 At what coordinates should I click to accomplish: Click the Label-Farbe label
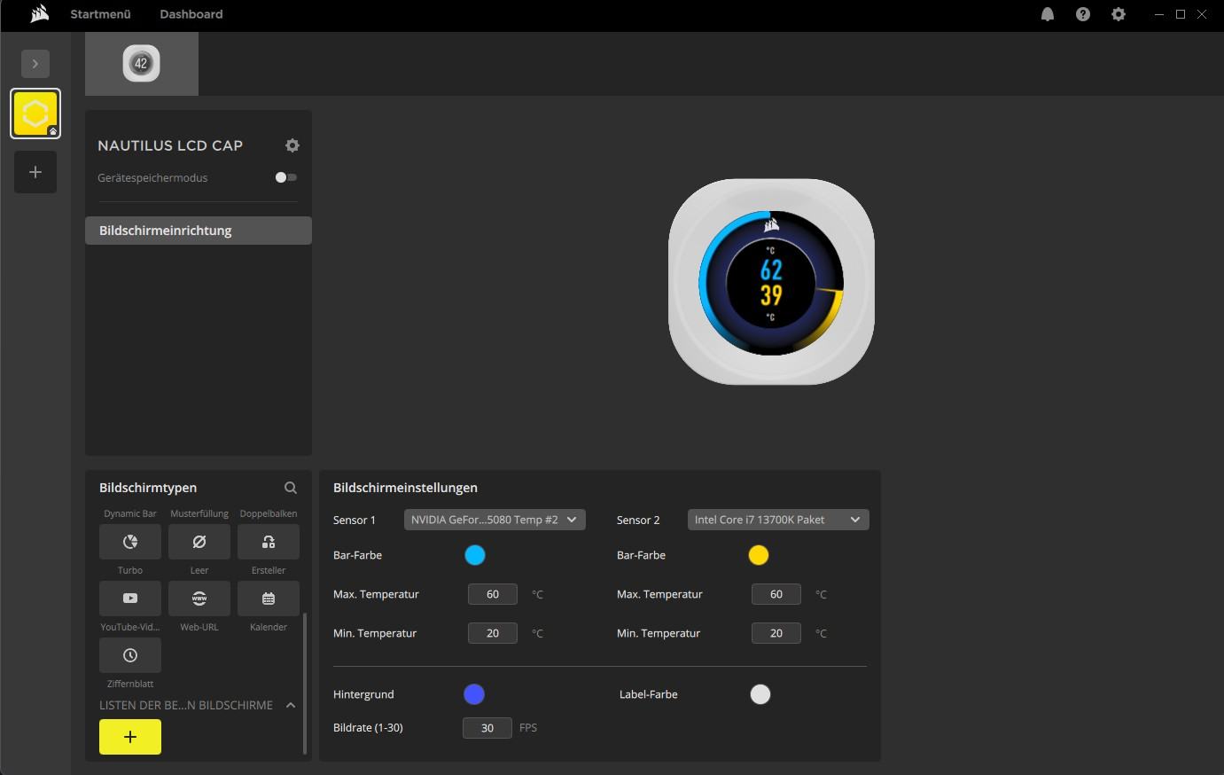pos(649,694)
